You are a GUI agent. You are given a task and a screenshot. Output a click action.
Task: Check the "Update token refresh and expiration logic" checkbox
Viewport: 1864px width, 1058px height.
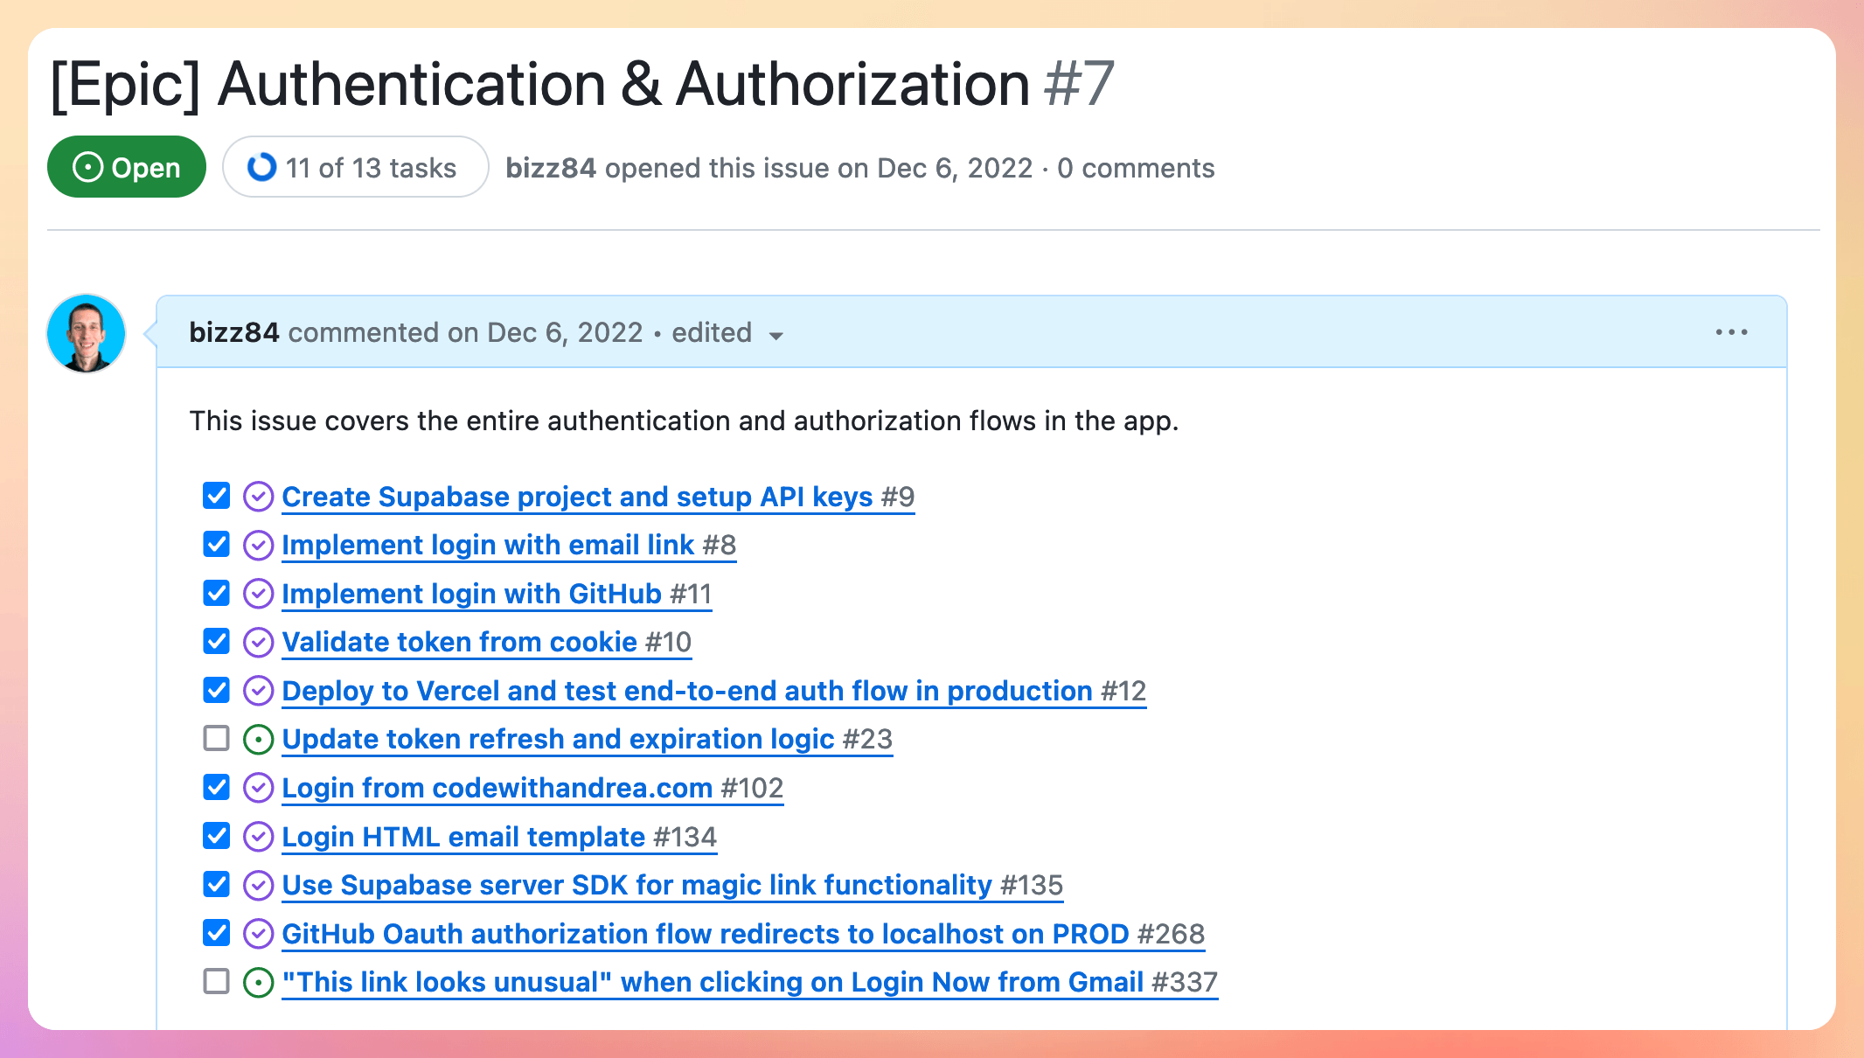coord(215,739)
